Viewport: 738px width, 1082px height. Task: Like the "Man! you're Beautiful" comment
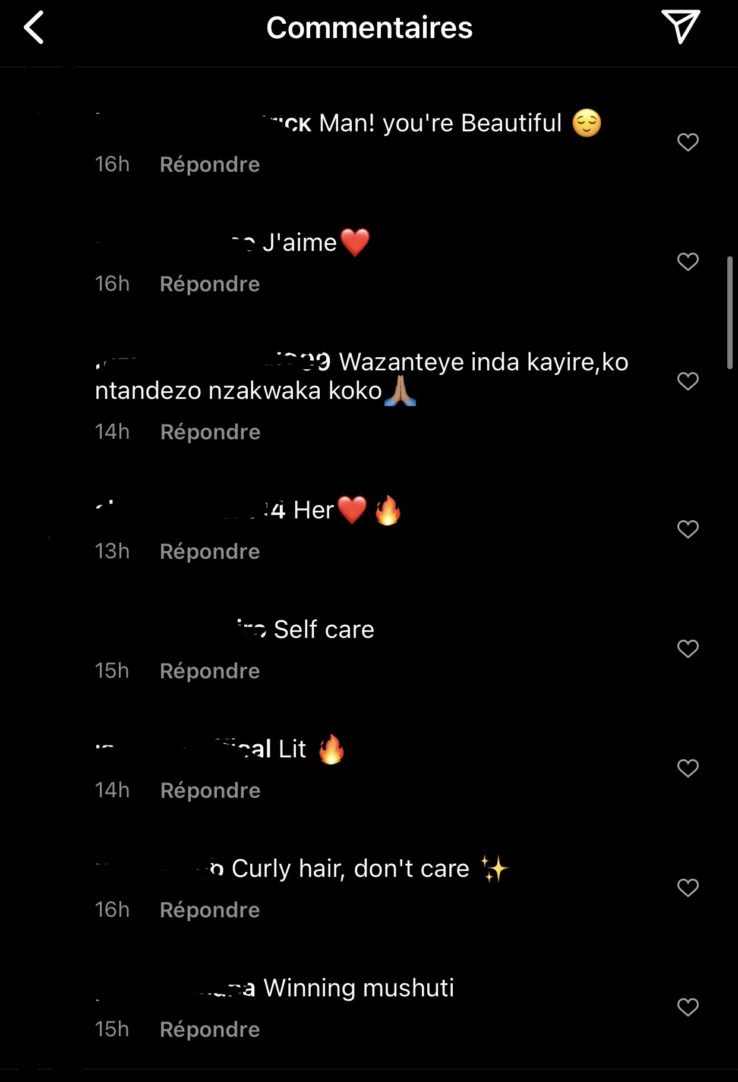tap(688, 142)
